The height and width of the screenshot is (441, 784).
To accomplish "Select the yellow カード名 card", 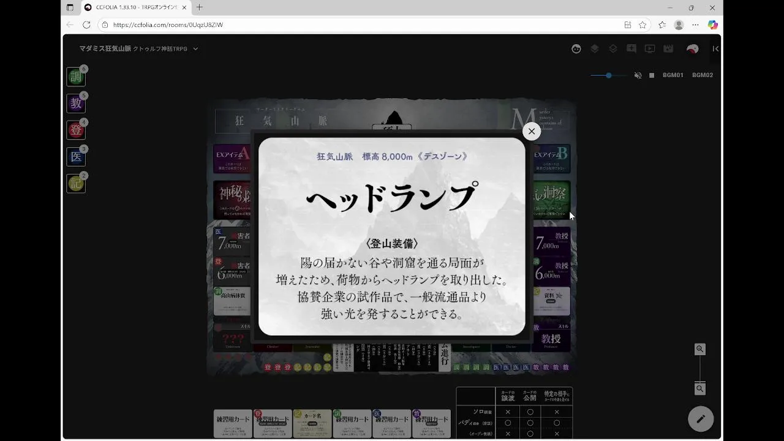I will click(312, 424).
